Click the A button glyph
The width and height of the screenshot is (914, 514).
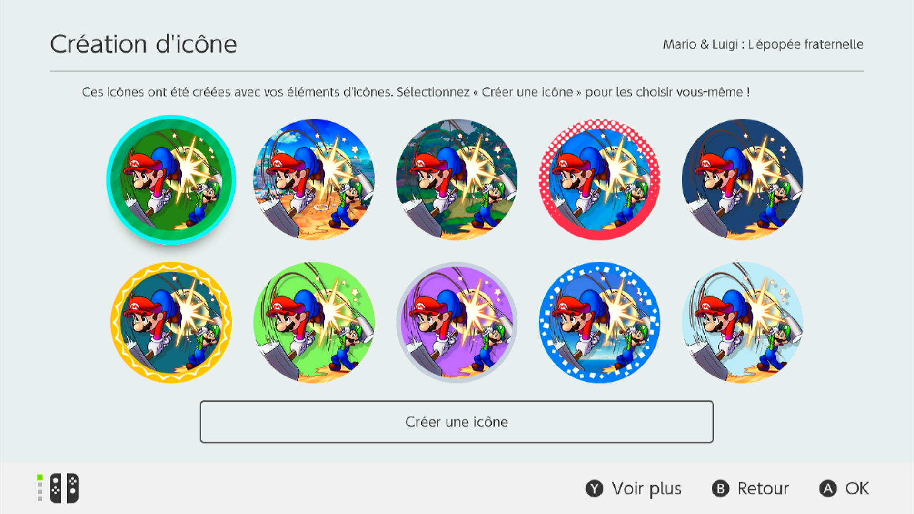[x=828, y=489]
